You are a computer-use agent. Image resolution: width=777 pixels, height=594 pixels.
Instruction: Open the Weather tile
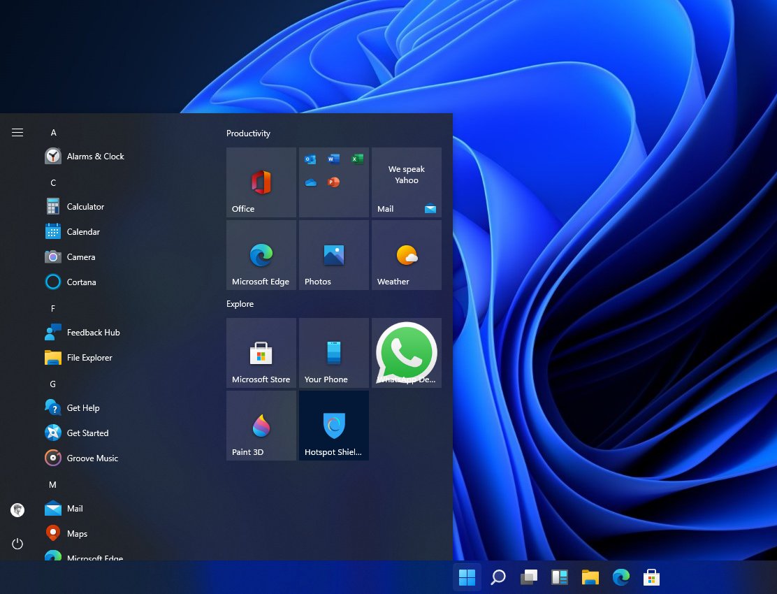click(x=407, y=255)
